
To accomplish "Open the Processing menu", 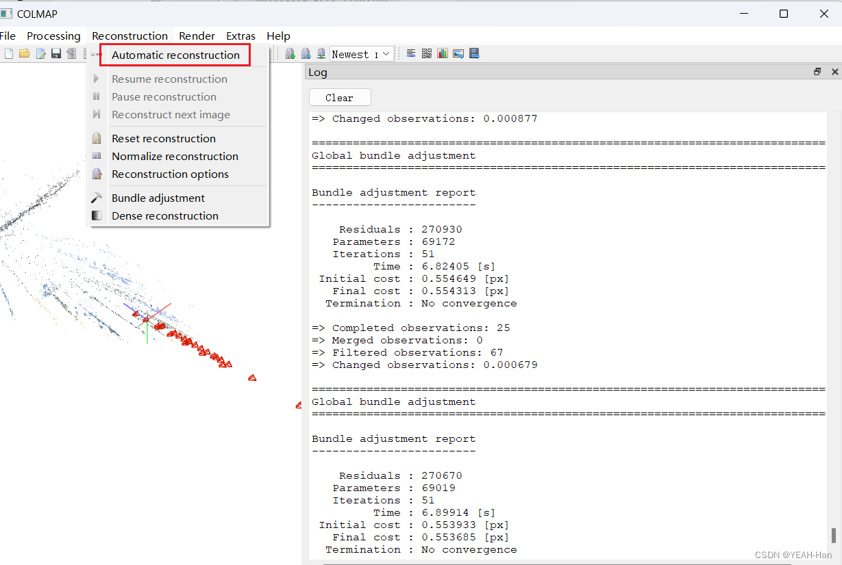I will point(53,36).
